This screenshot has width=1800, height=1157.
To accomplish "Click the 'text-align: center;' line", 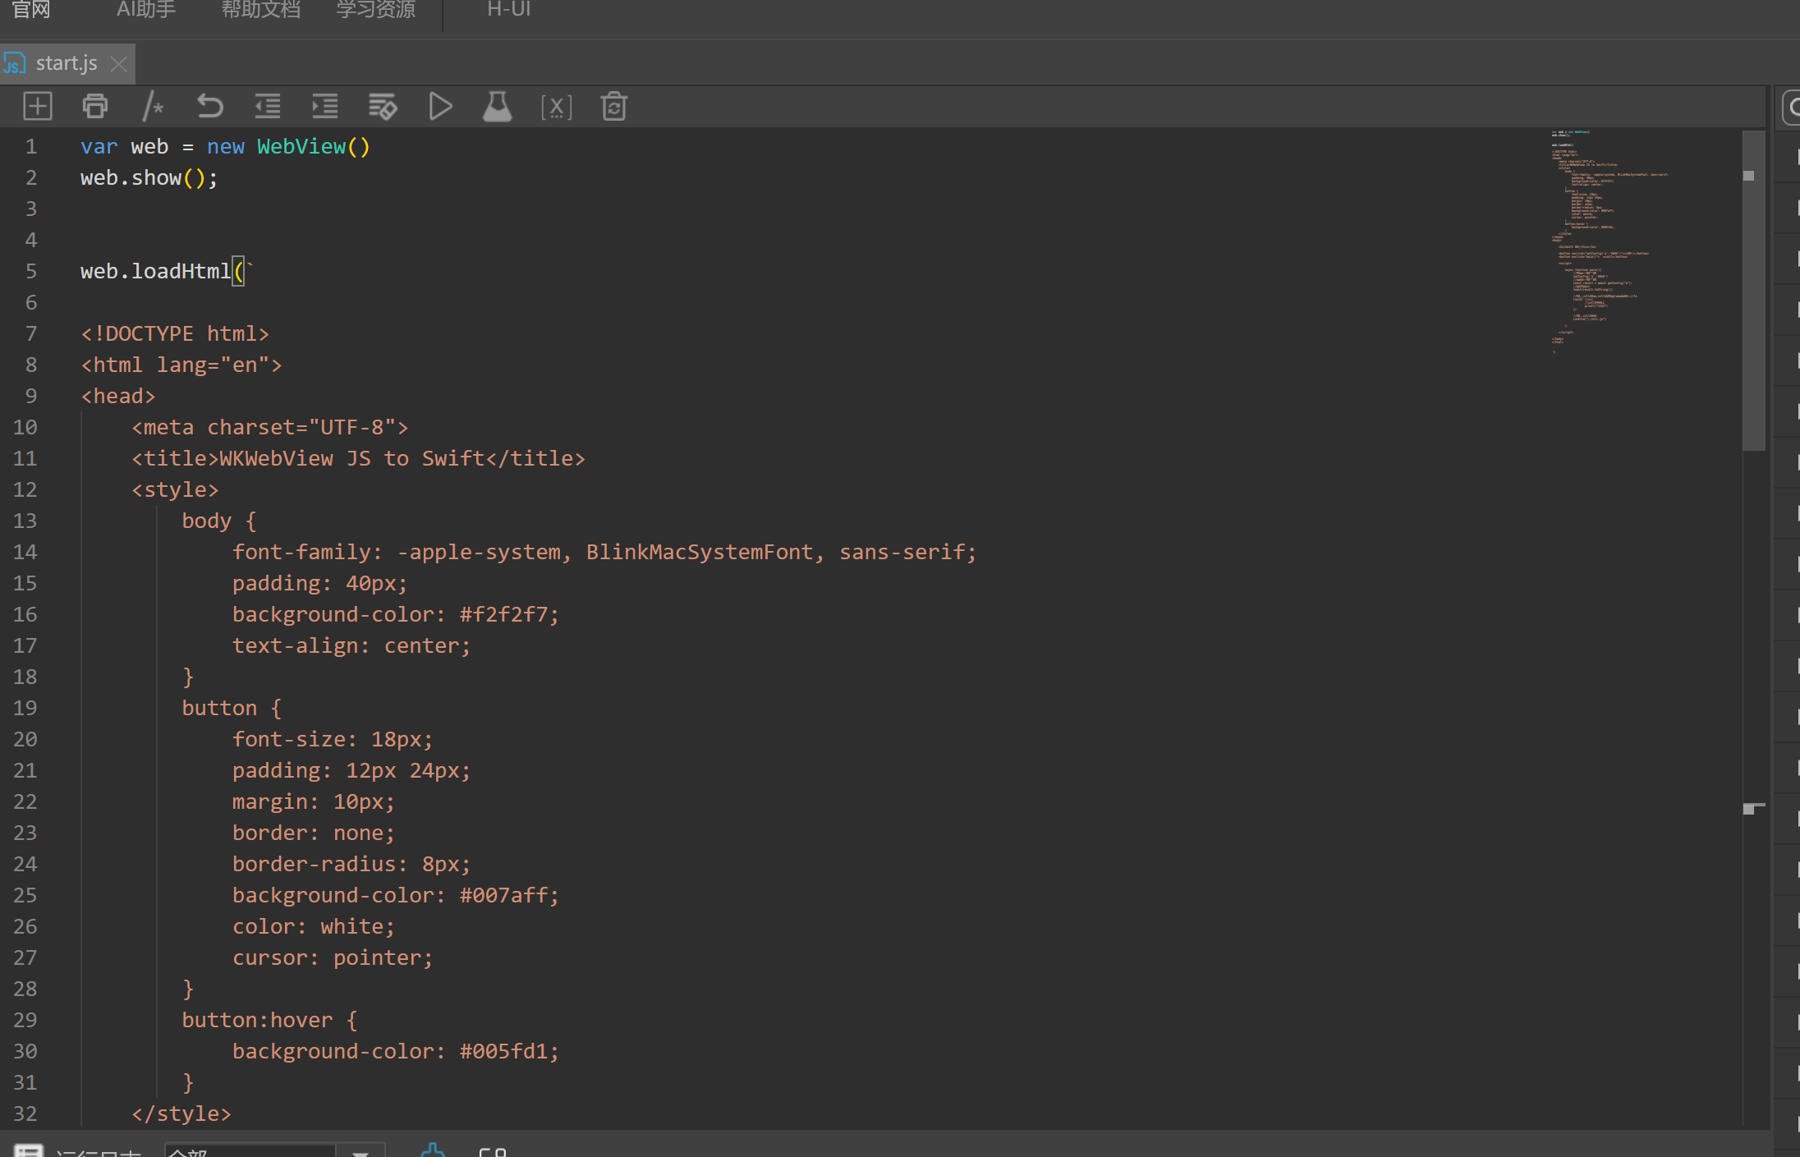I will pyautogui.click(x=351, y=646).
